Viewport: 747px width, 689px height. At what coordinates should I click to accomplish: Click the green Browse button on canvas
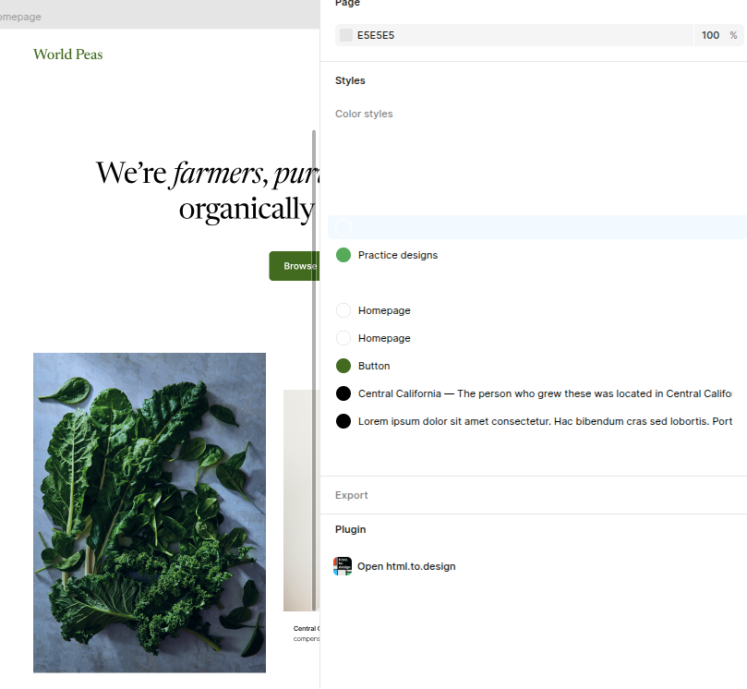(295, 266)
